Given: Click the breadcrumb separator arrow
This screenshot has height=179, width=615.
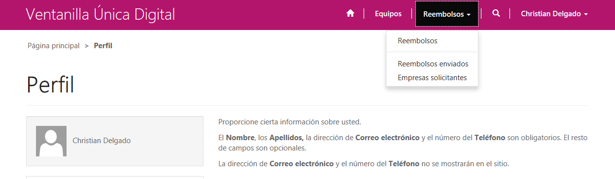Looking at the screenshot, I should [87, 46].
